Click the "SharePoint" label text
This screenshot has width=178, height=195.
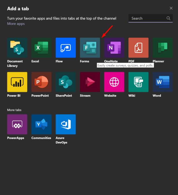click(64, 95)
